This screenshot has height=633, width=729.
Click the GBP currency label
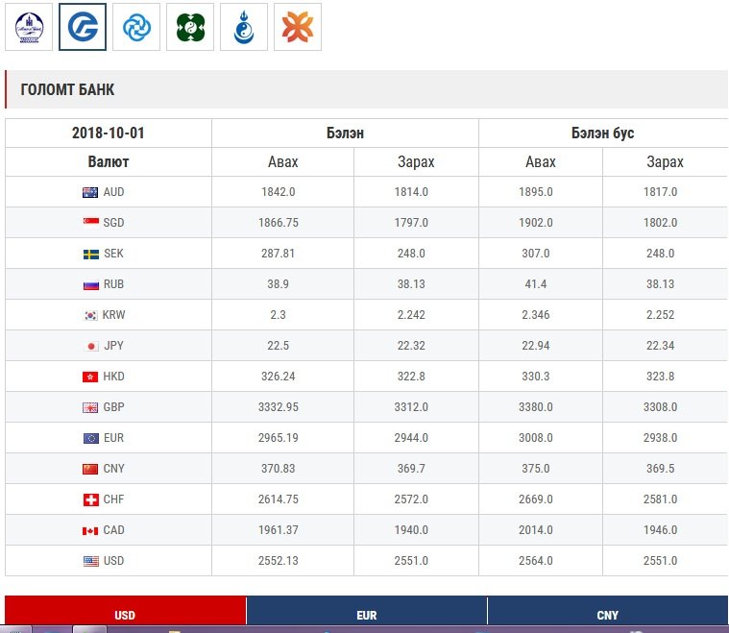113,407
